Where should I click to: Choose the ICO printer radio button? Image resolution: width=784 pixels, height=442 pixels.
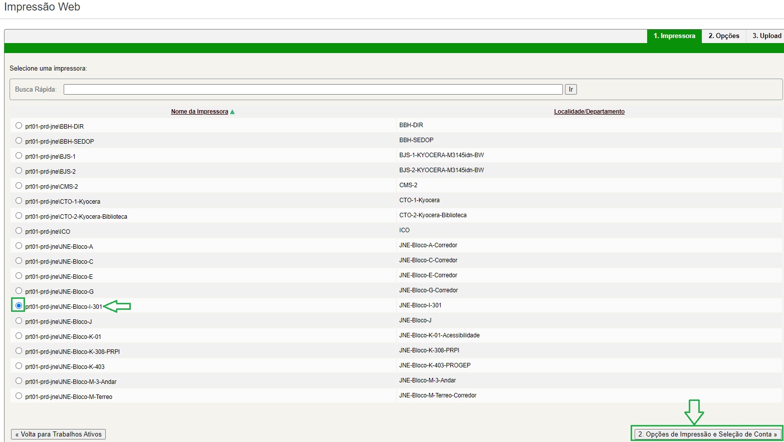click(x=19, y=231)
